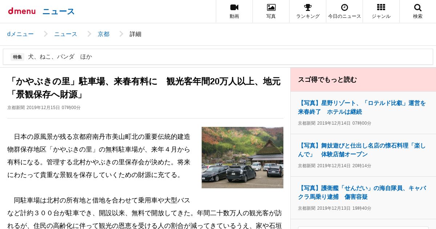The image size is (436, 229).
Task: Navigate to 京都 breadcrumb link
Action: (x=104, y=34)
